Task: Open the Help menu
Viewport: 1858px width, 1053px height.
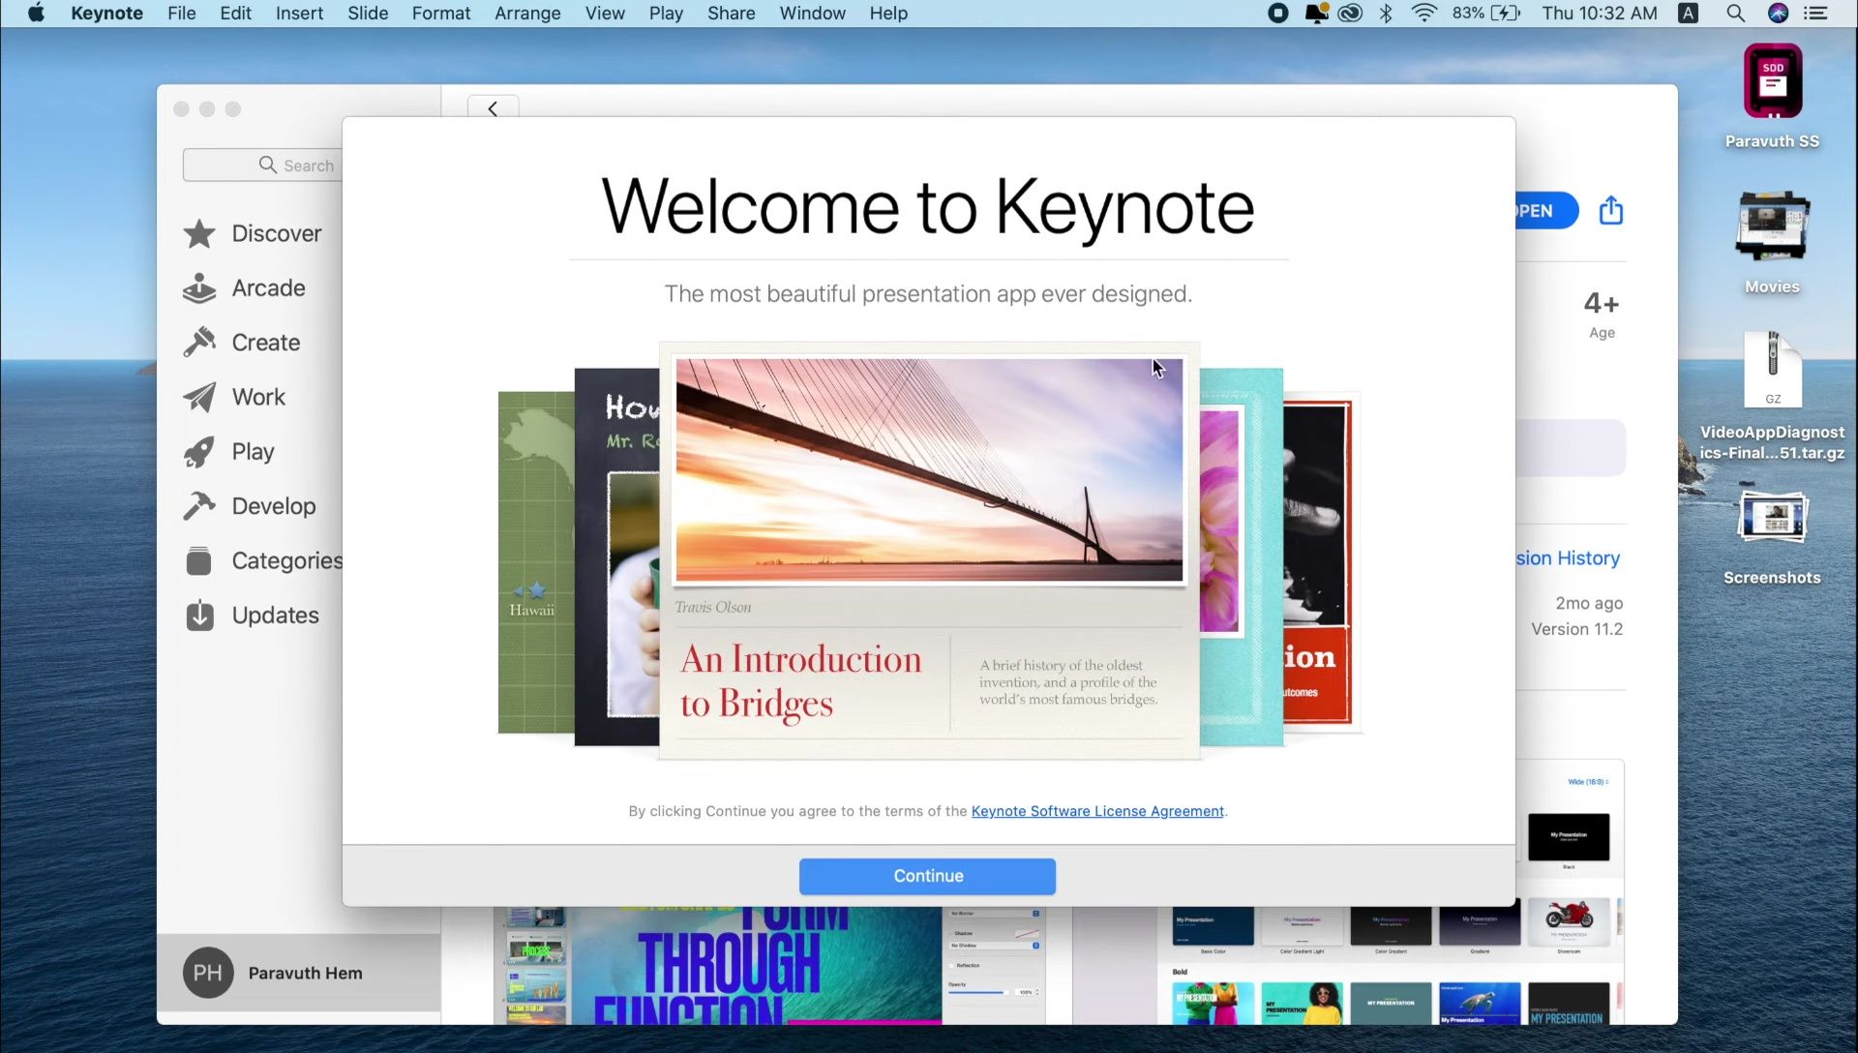Action: pos(887,14)
